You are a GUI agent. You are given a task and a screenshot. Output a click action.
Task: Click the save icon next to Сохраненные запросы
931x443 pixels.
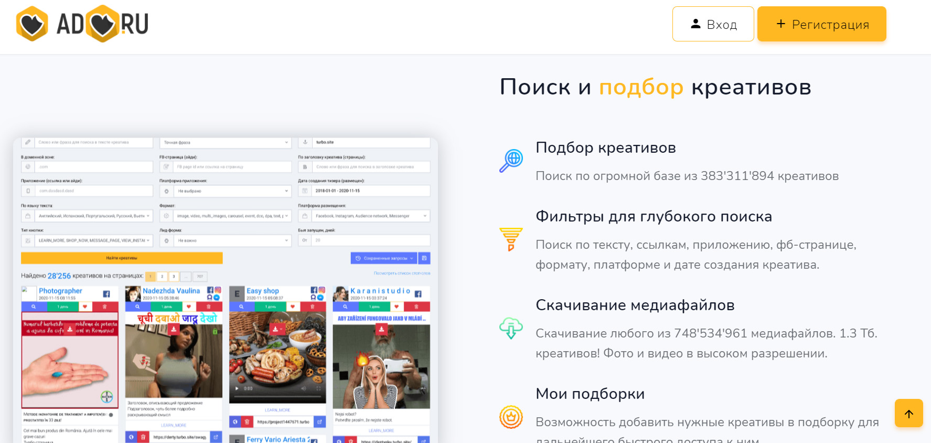point(424,258)
